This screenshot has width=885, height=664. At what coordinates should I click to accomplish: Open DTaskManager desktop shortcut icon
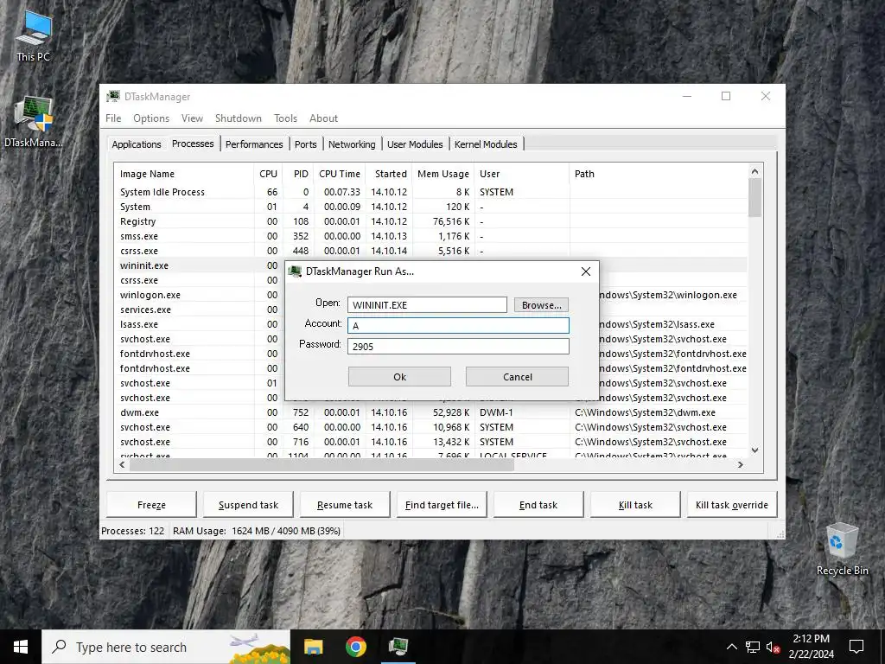33,121
